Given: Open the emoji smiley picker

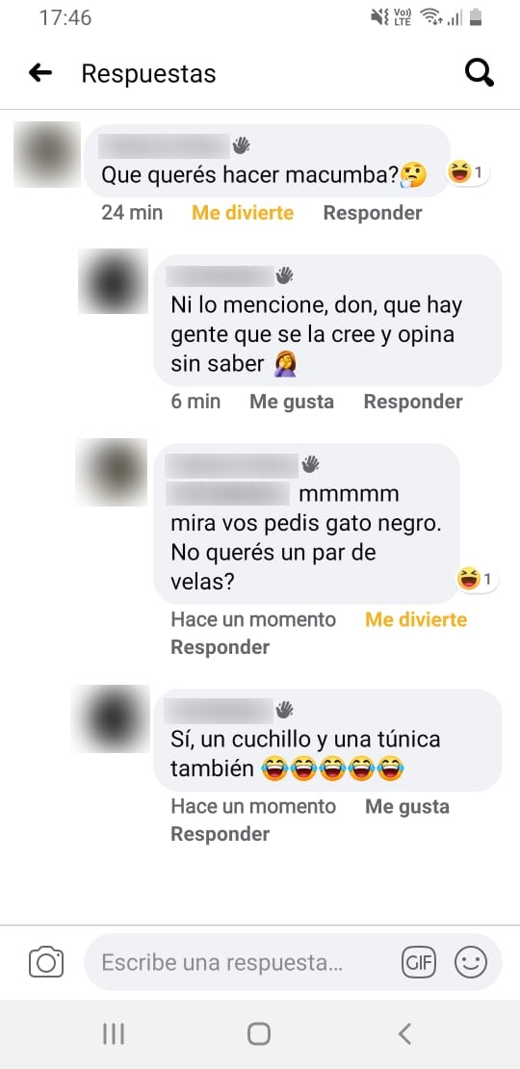Looking at the screenshot, I should (x=471, y=963).
